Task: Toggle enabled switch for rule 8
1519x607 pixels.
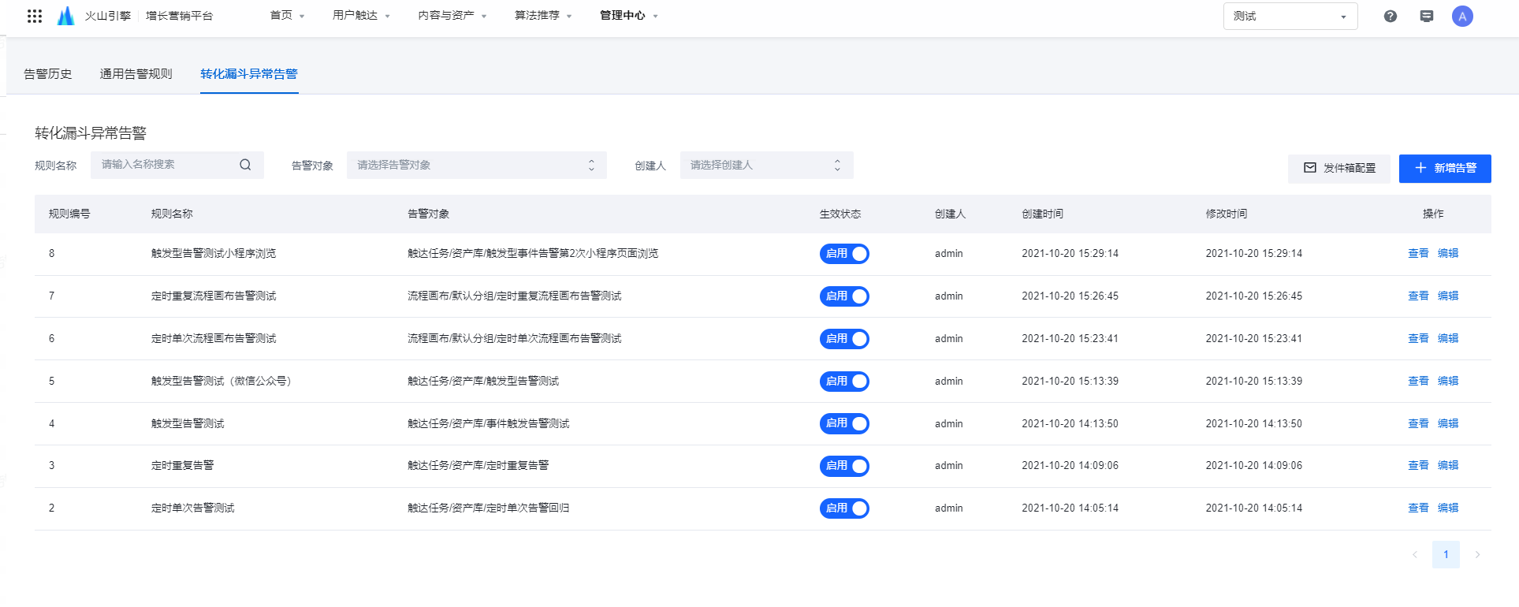Action: [844, 254]
